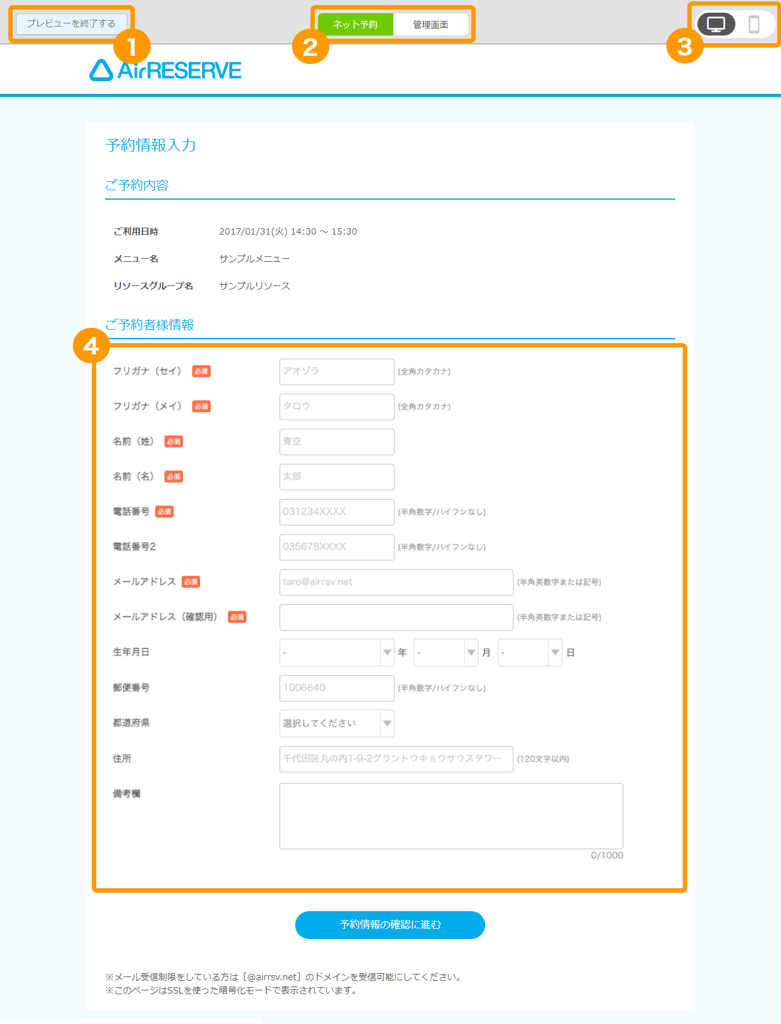Click the ご予約内容 section heading
The width and height of the screenshot is (781, 1024).
pyautogui.click(x=137, y=185)
